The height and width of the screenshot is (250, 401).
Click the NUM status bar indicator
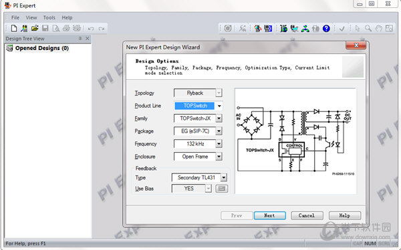370,243
